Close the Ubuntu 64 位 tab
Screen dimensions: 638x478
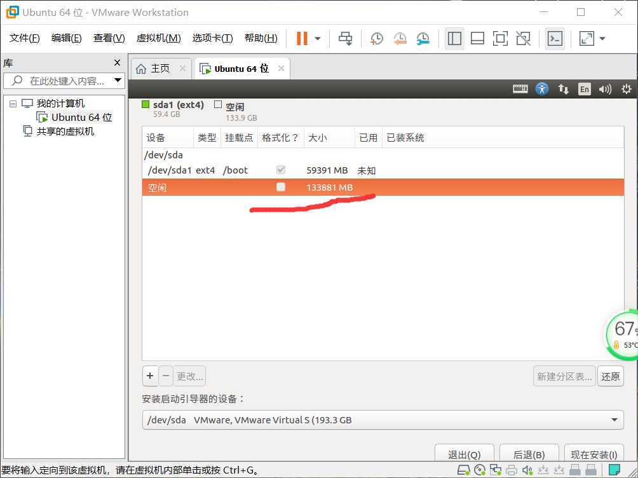tap(281, 69)
